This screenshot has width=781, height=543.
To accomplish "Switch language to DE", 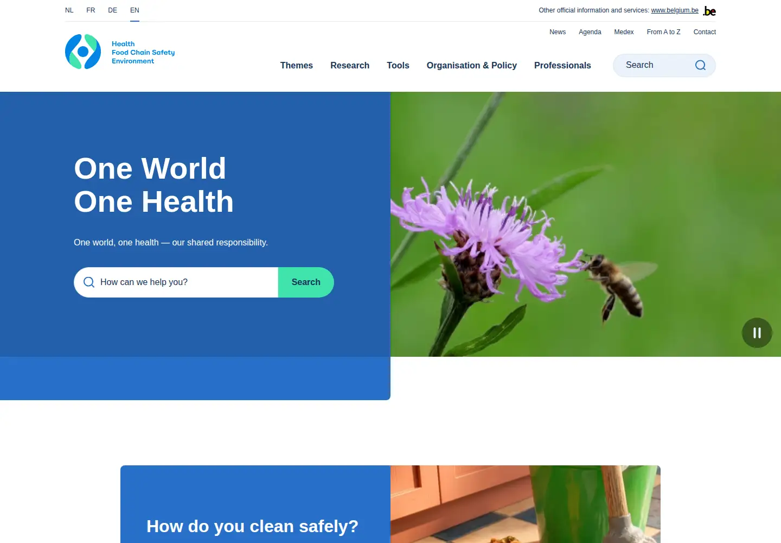I will [112, 10].
